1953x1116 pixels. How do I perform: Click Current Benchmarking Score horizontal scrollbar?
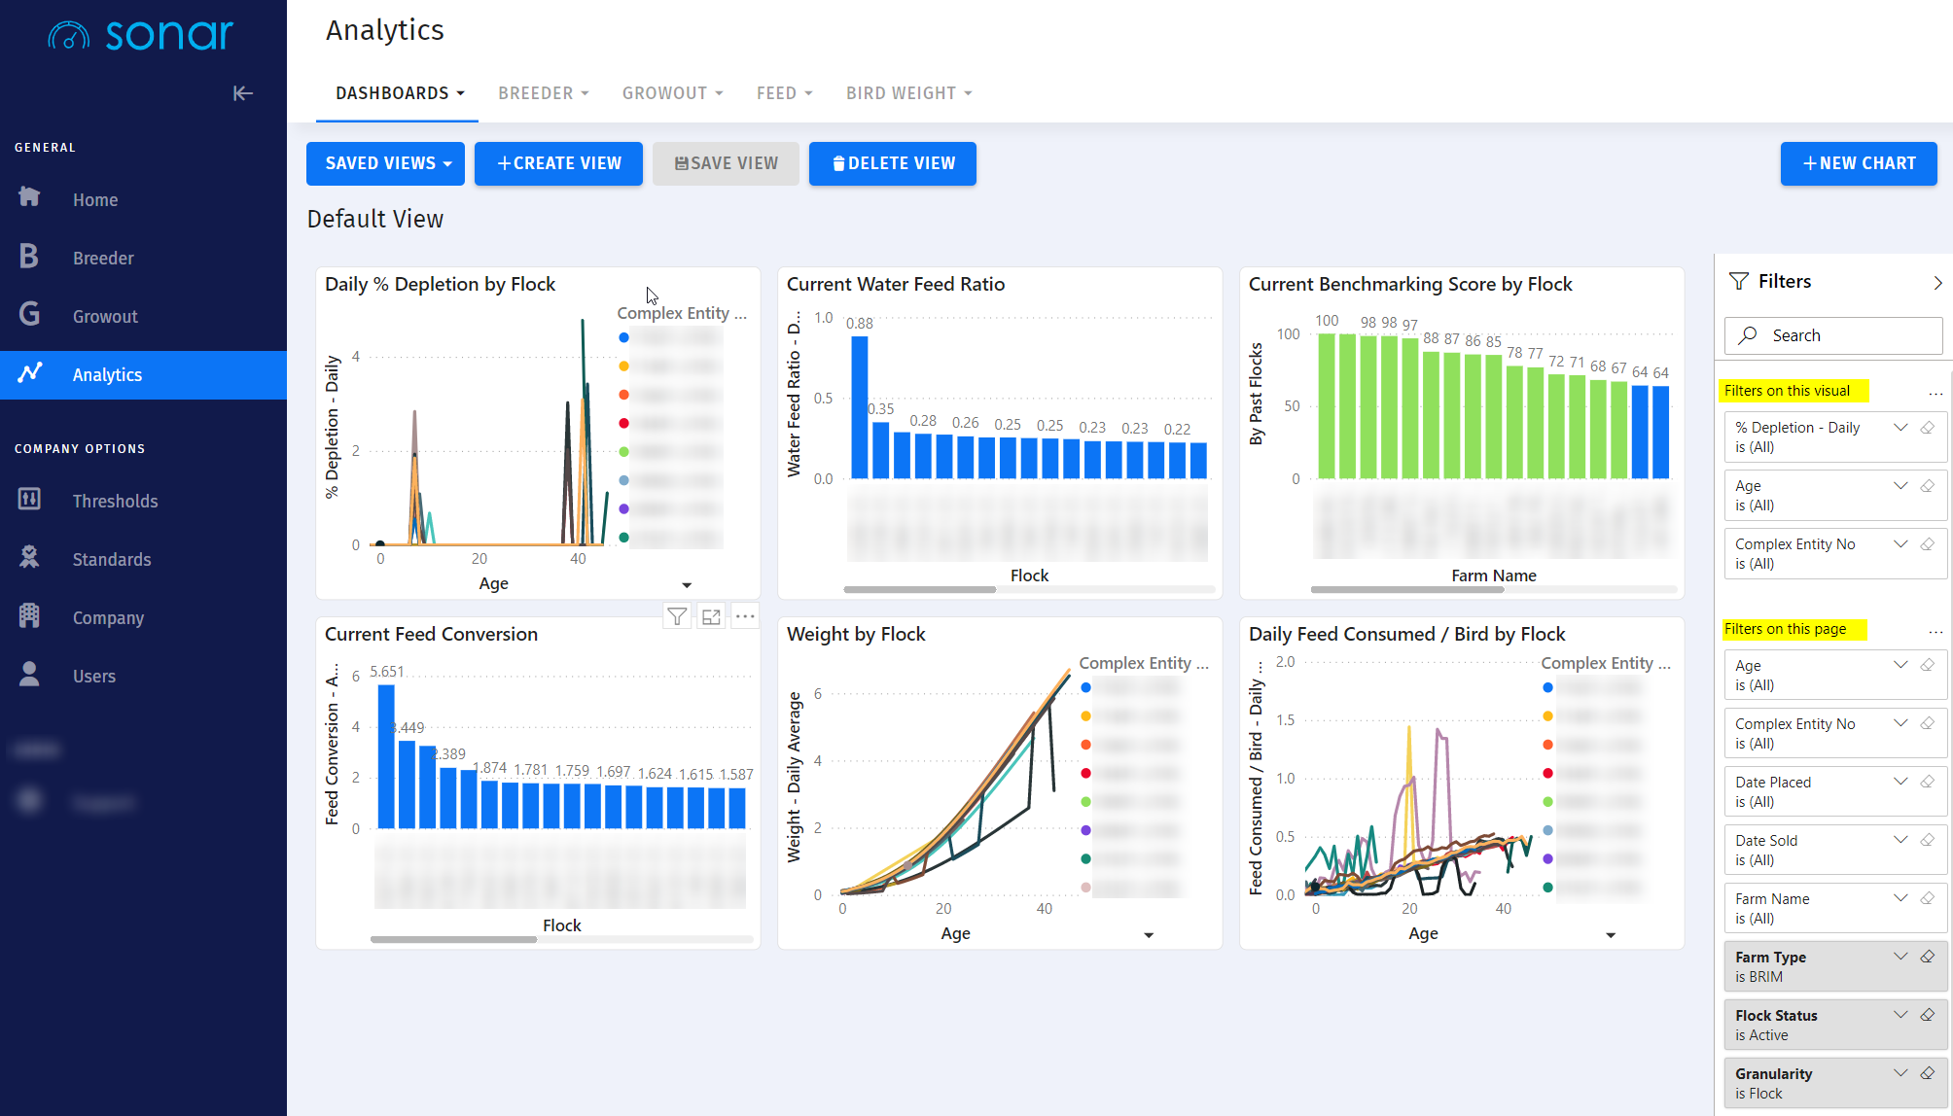pos(1406,589)
